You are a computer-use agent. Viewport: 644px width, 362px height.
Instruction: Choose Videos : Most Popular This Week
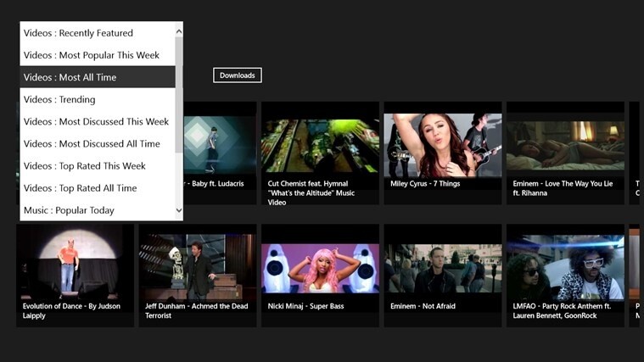coord(92,55)
